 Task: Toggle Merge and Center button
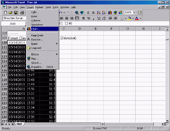click(77, 18)
